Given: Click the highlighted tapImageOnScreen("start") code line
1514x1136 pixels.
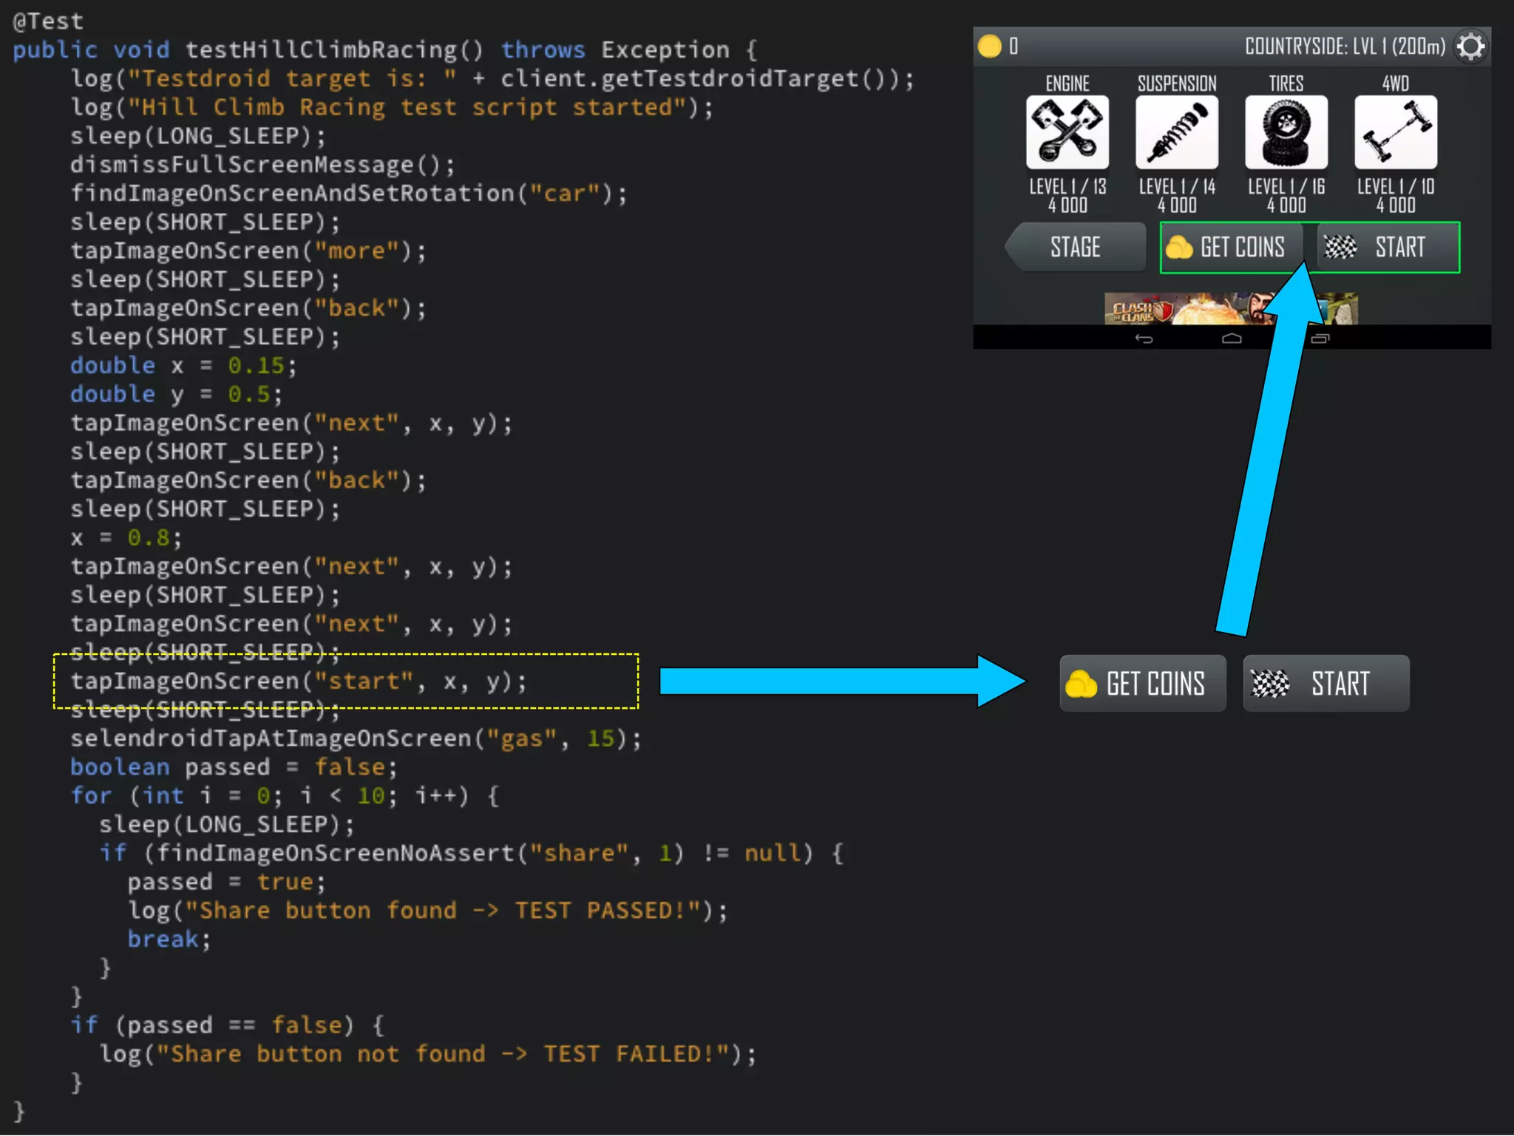Looking at the screenshot, I should (x=299, y=681).
